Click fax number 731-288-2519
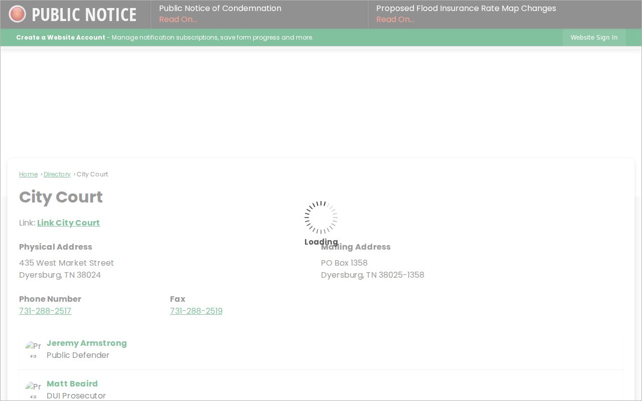The image size is (642, 401). coord(196,311)
